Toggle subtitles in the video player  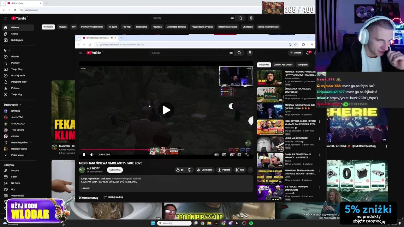224,154
